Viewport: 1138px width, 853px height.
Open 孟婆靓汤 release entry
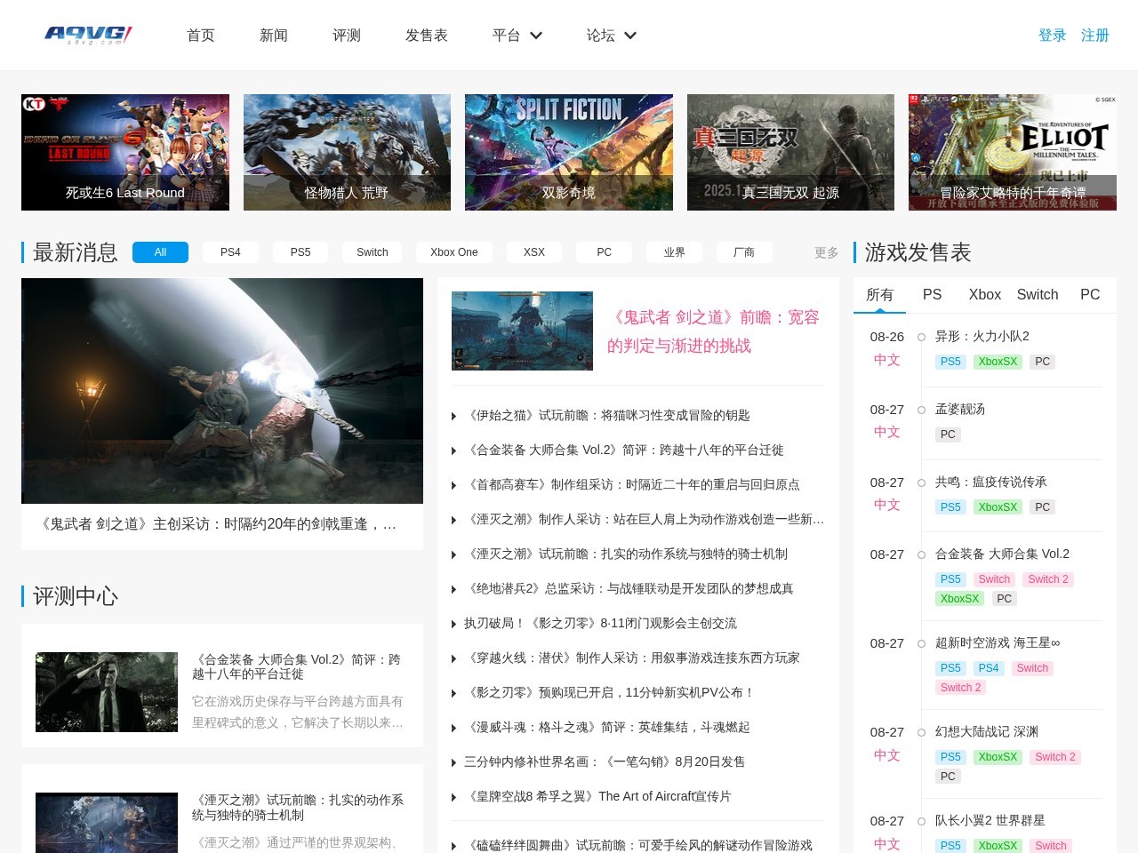click(x=960, y=409)
